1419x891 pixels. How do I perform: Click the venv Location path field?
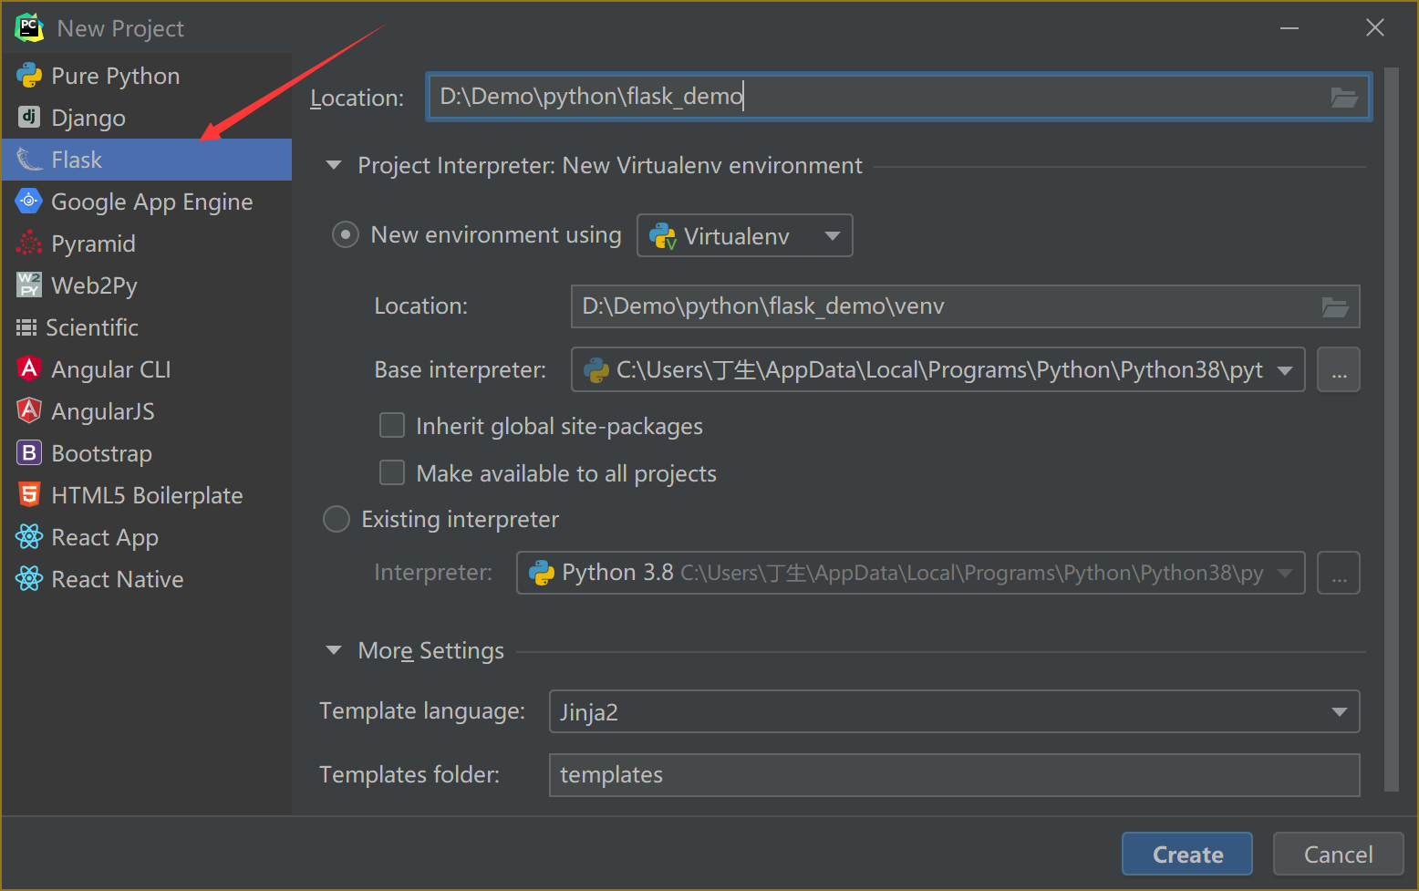point(965,306)
